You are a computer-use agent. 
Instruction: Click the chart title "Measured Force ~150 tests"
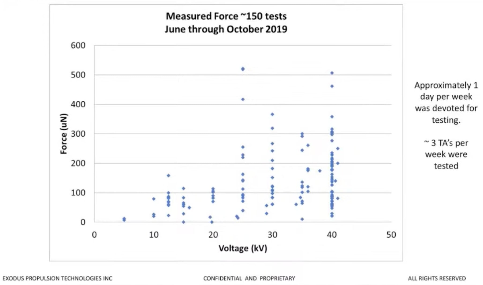(x=226, y=16)
